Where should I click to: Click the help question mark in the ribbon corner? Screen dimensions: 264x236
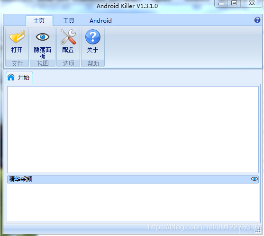[257, 20]
